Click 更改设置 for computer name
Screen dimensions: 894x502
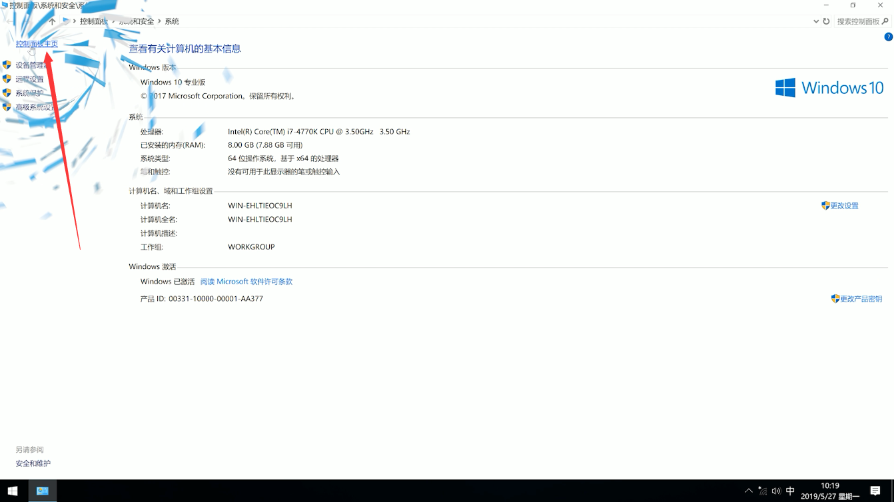(844, 206)
